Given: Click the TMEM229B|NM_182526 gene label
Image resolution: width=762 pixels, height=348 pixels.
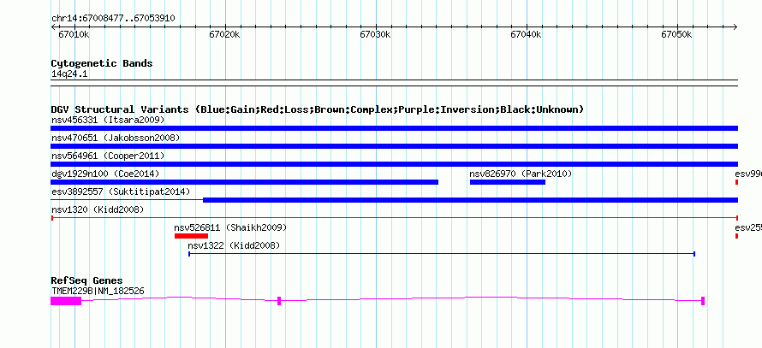Looking at the screenshot, I should [x=98, y=292].
